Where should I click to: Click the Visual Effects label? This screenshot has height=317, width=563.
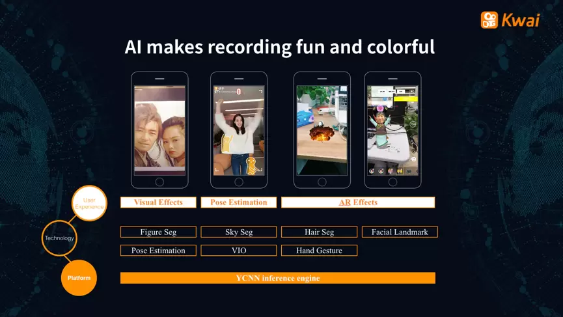[158, 202]
